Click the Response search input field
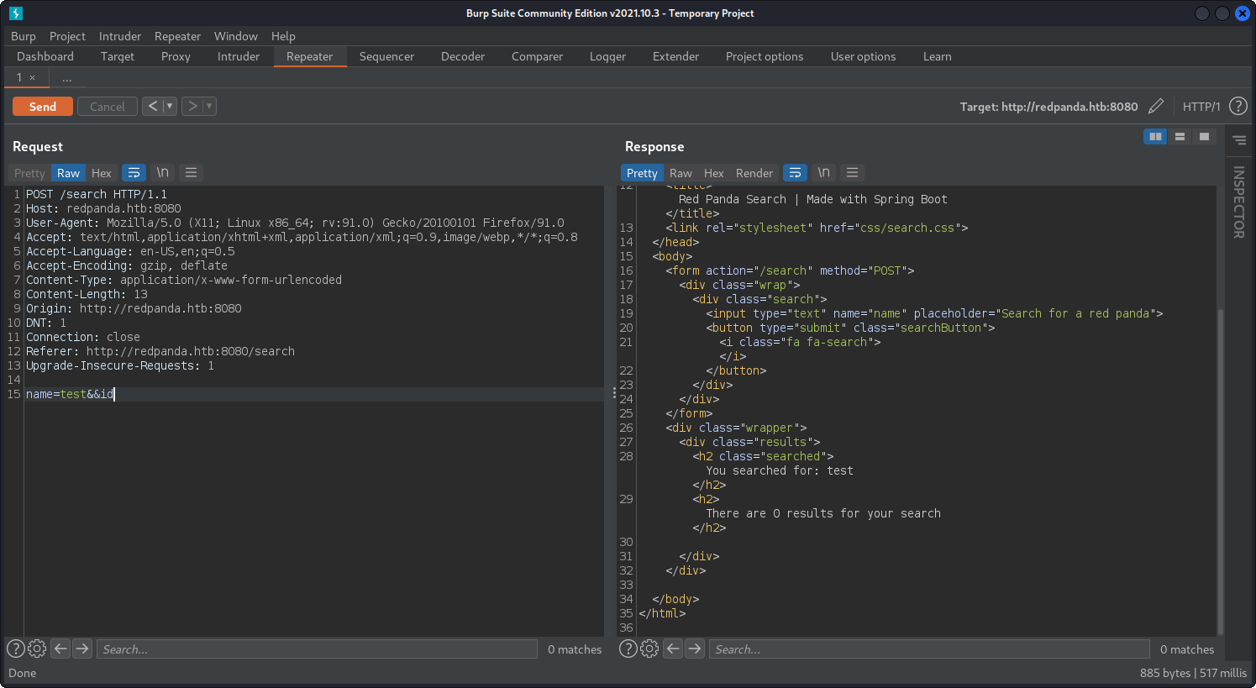 pyautogui.click(x=929, y=649)
